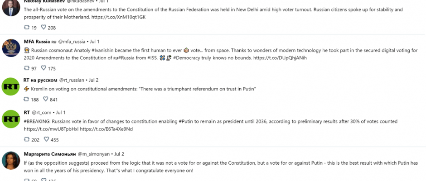Open link t.co/DUpQhjANih

coord(280,58)
